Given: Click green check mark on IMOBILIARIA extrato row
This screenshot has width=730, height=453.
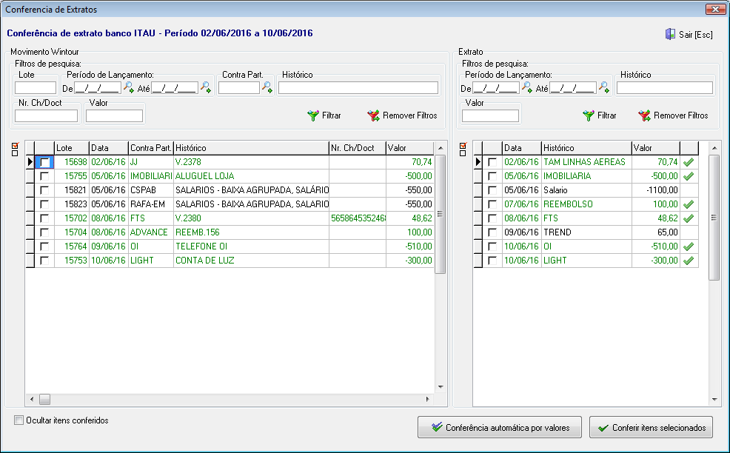Looking at the screenshot, I should tap(688, 176).
